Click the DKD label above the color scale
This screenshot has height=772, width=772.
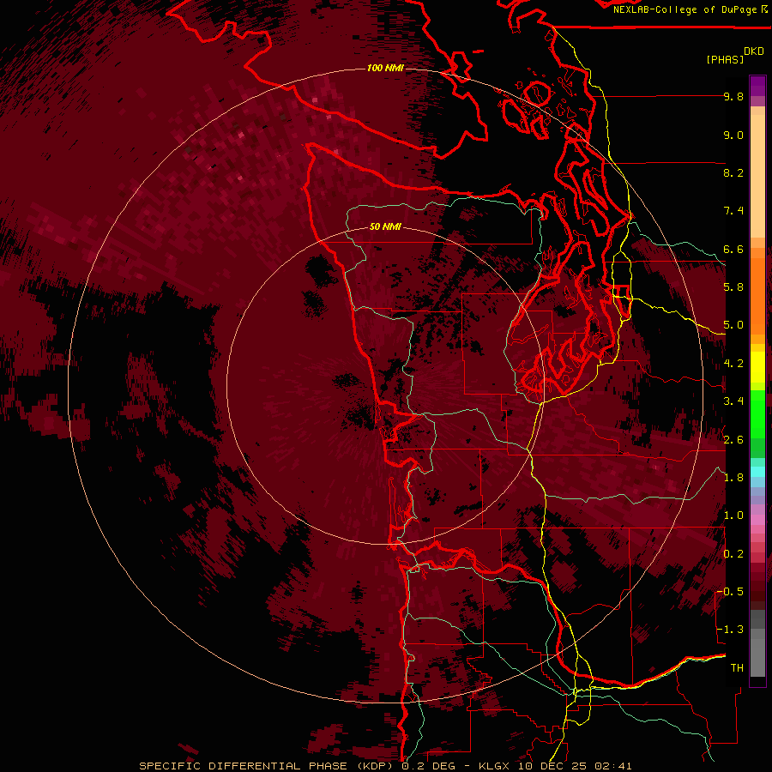coord(754,51)
